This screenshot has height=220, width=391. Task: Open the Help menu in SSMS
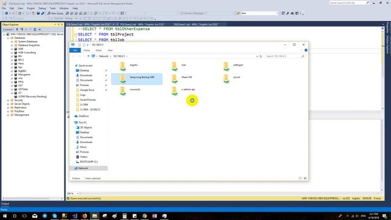tap(75, 8)
